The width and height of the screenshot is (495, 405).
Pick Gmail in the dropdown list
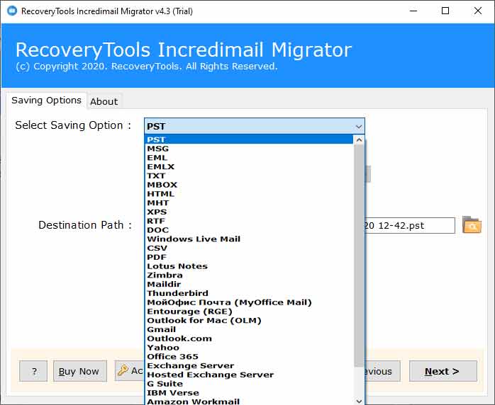click(161, 329)
